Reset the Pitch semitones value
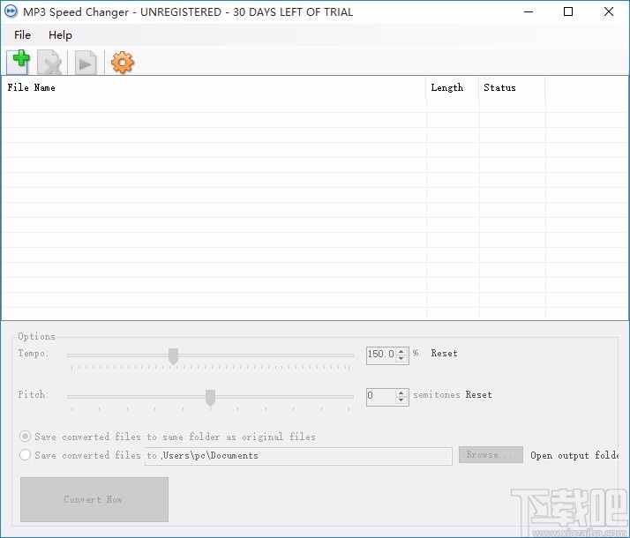 478,394
